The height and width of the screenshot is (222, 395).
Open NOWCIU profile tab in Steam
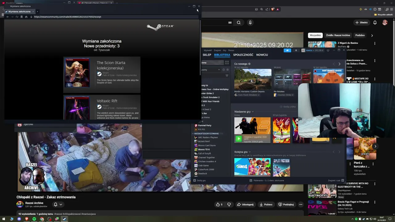coord(262,55)
